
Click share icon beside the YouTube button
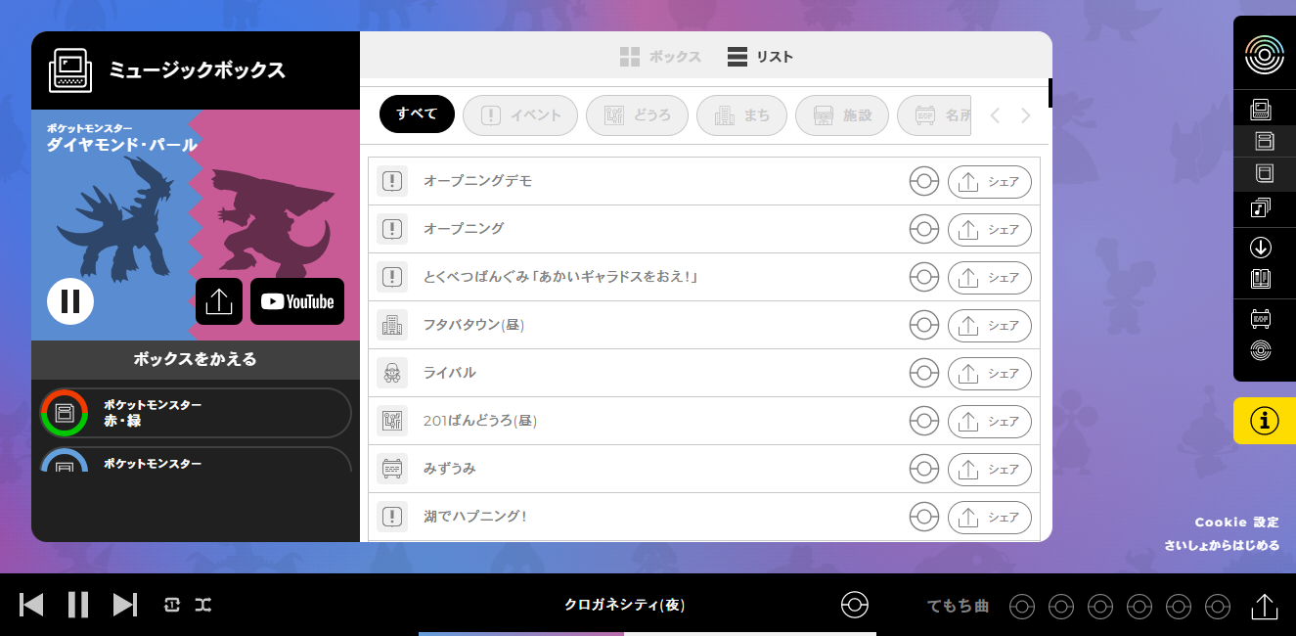pyautogui.click(x=219, y=301)
